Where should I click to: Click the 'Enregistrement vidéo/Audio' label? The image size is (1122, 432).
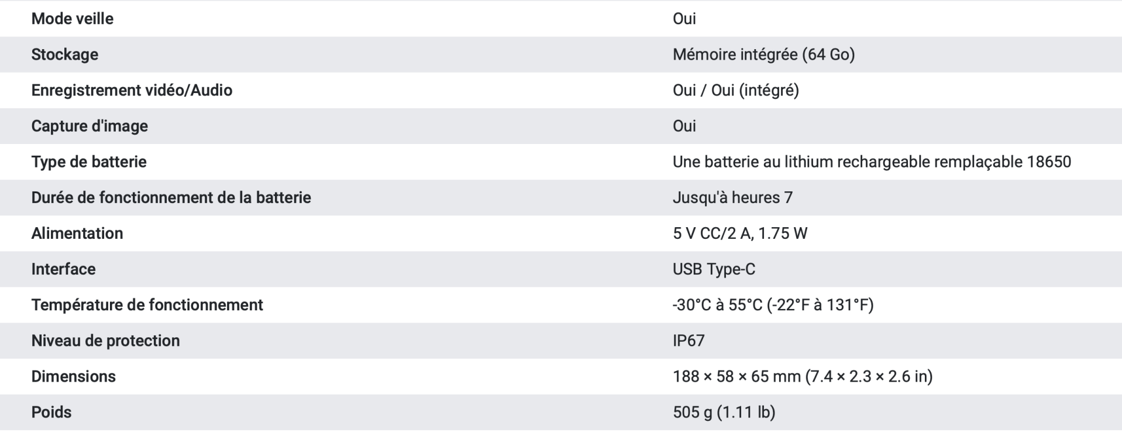[132, 90]
